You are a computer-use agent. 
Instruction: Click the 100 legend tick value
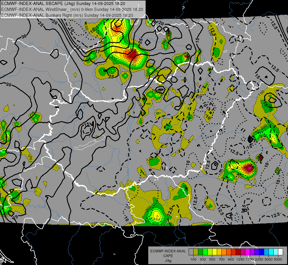tap(193, 259)
